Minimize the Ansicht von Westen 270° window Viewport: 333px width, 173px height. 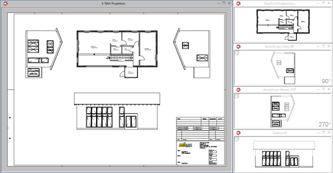tap(318, 90)
